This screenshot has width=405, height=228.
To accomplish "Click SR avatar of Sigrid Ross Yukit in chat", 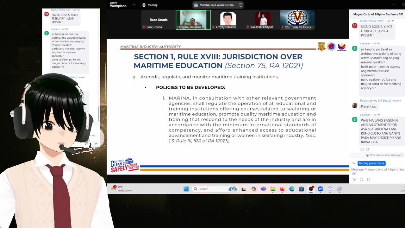I will 354,26.
